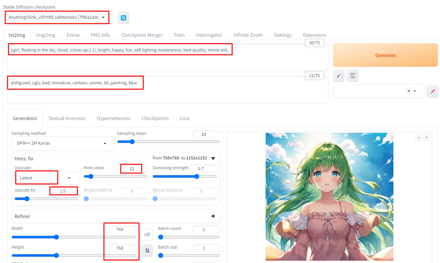The image size is (440, 263).
Task: Open the Extras tab
Action: click(x=73, y=35)
